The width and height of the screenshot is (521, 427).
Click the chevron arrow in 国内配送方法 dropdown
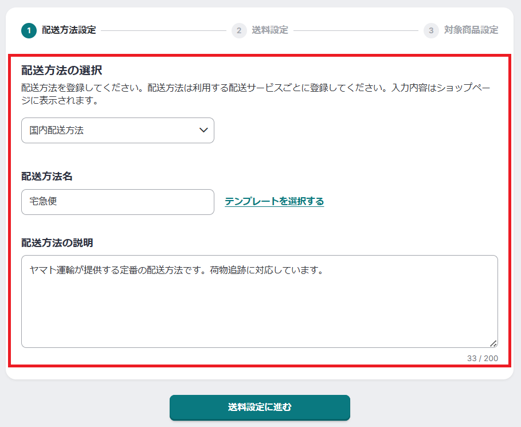(203, 131)
